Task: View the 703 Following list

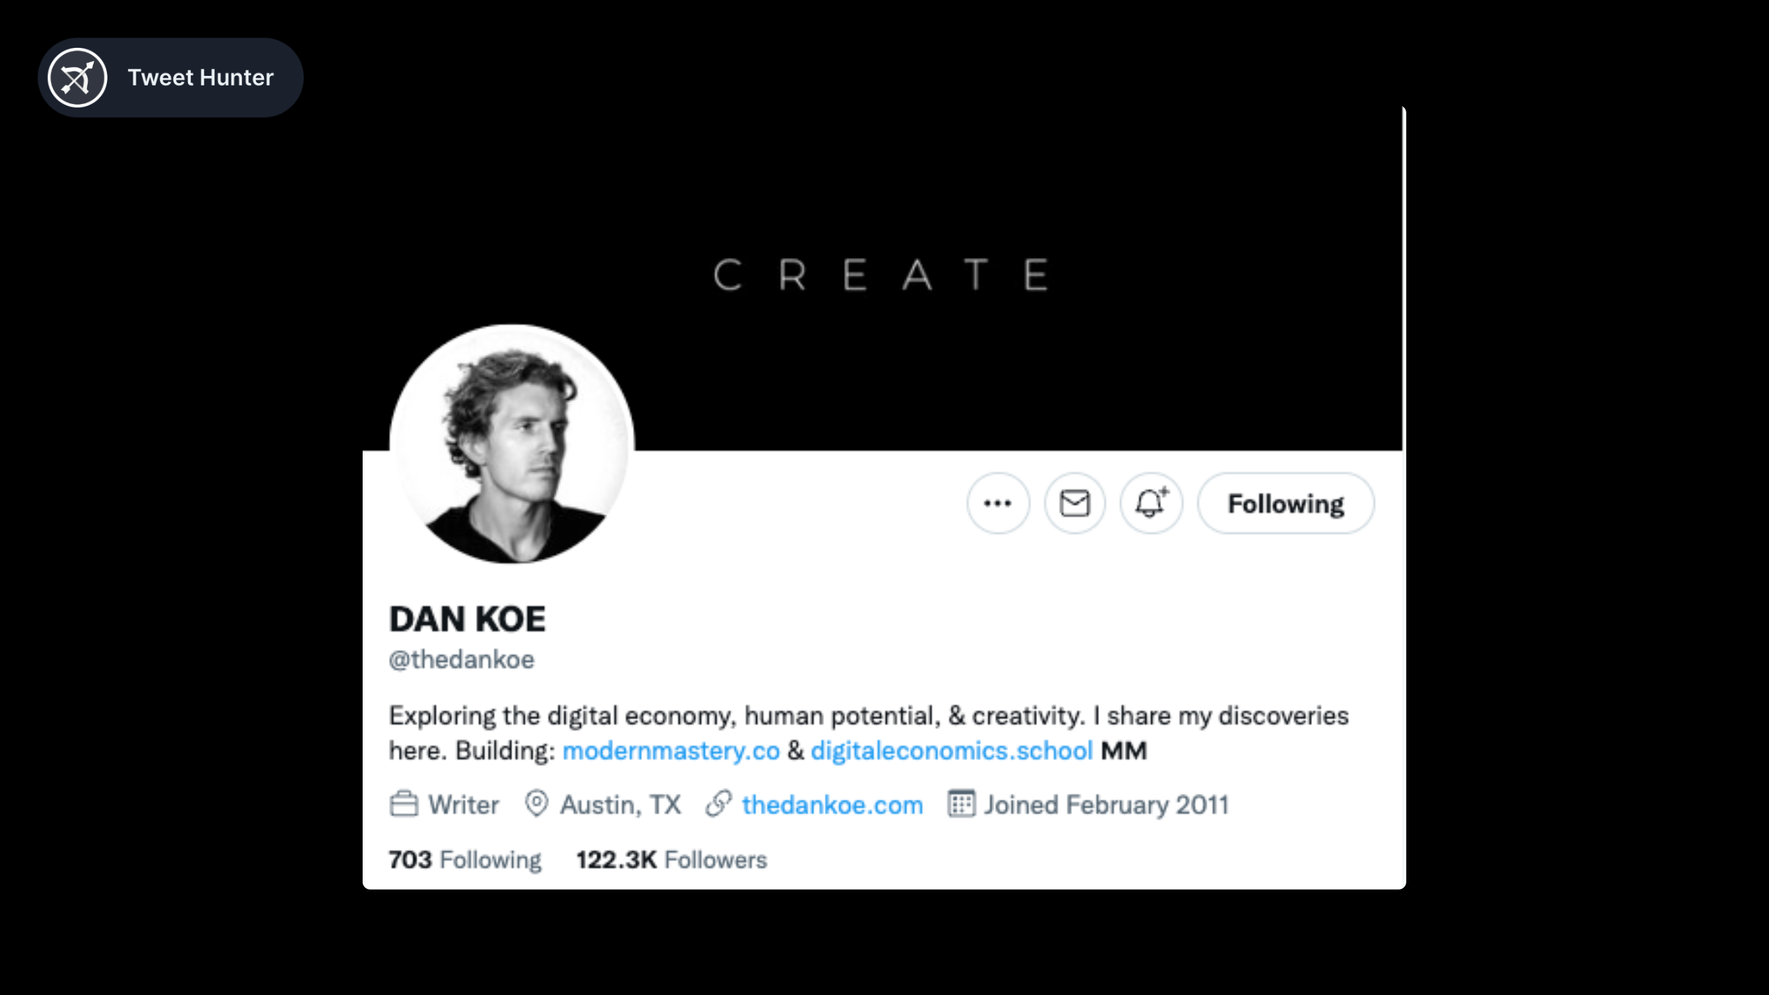Action: tap(465, 859)
